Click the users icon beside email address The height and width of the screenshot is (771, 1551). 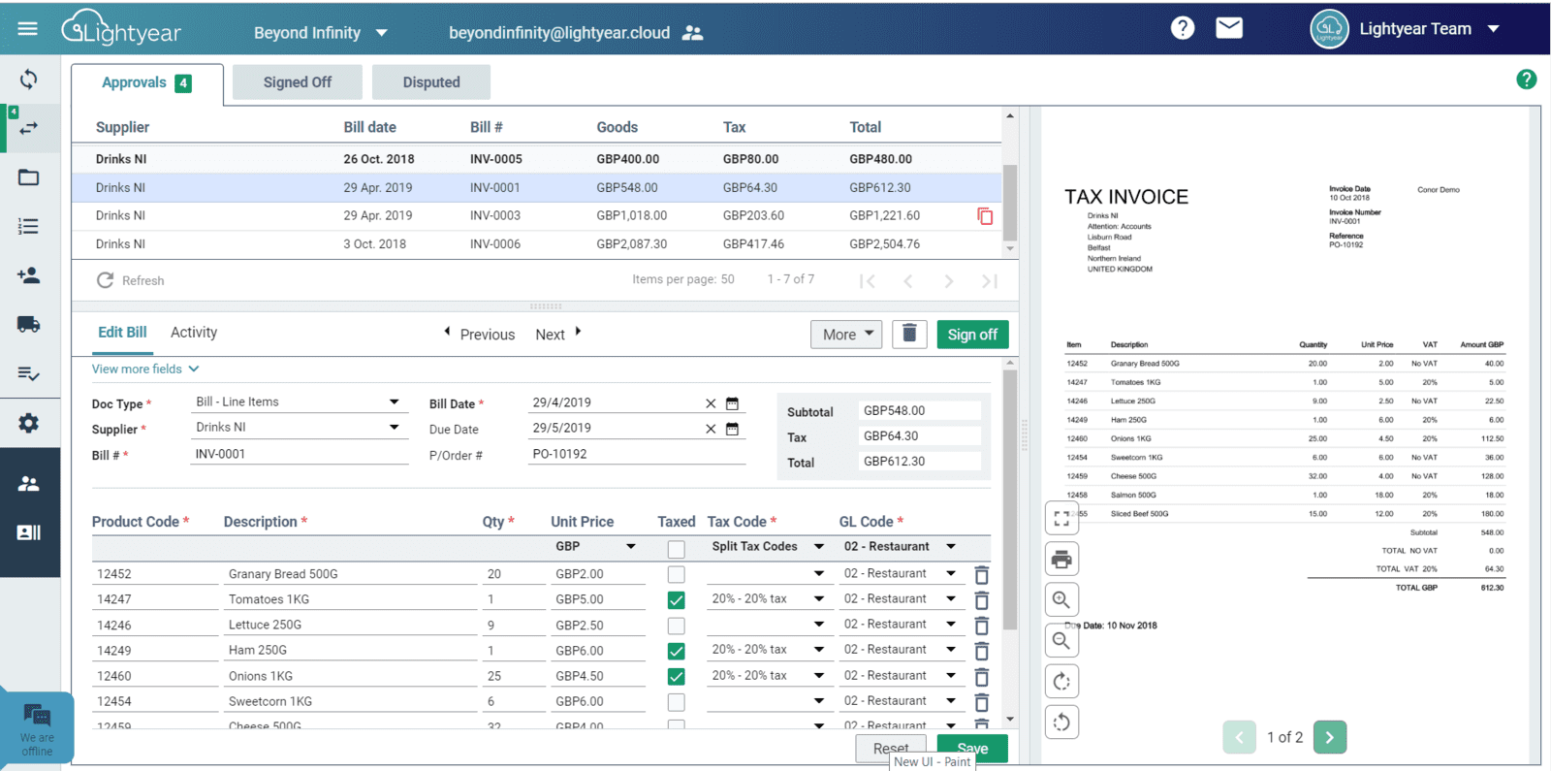click(692, 33)
